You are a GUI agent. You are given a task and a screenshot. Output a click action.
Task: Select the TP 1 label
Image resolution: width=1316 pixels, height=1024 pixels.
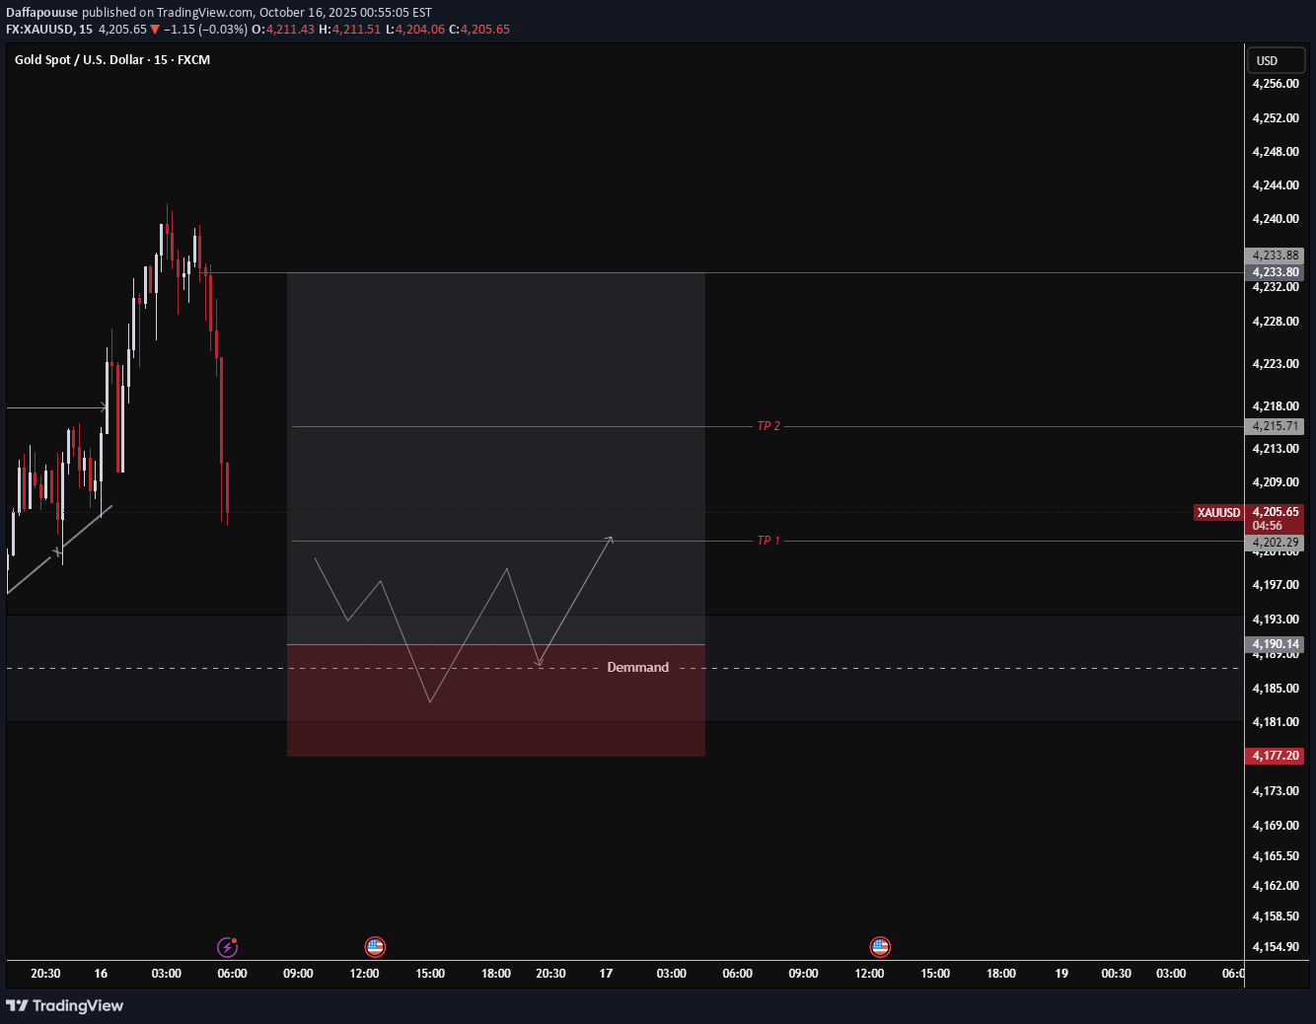(768, 541)
